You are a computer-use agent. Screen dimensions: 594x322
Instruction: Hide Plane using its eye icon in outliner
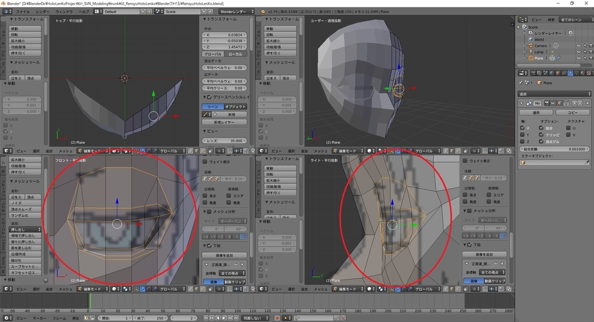[x=579, y=58]
